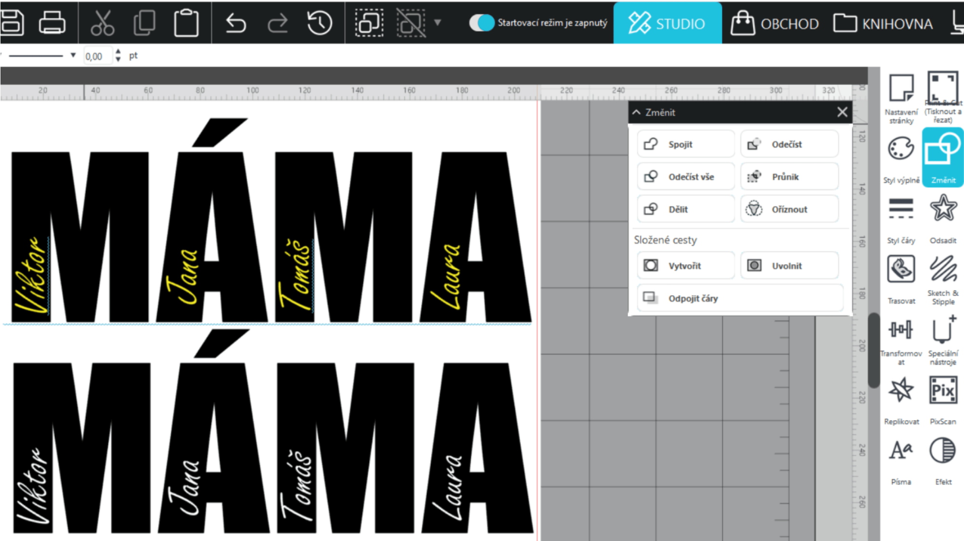Open the PixScan panel
Image resolution: width=964 pixels, height=541 pixels.
[943, 390]
